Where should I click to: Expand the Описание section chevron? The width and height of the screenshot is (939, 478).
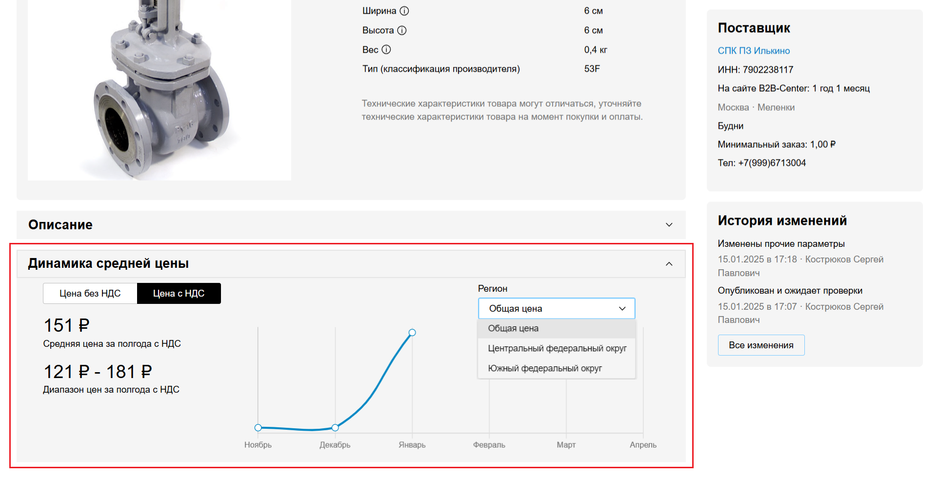669,225
